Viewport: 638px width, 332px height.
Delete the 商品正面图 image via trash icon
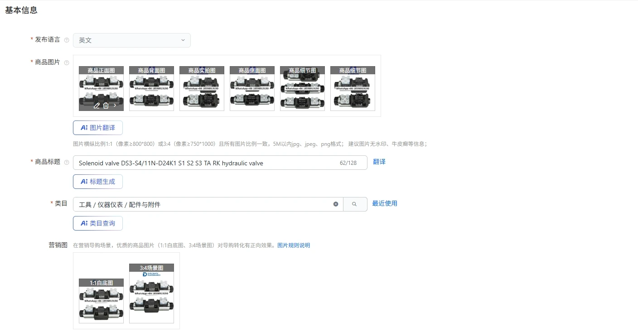[106, 106]
